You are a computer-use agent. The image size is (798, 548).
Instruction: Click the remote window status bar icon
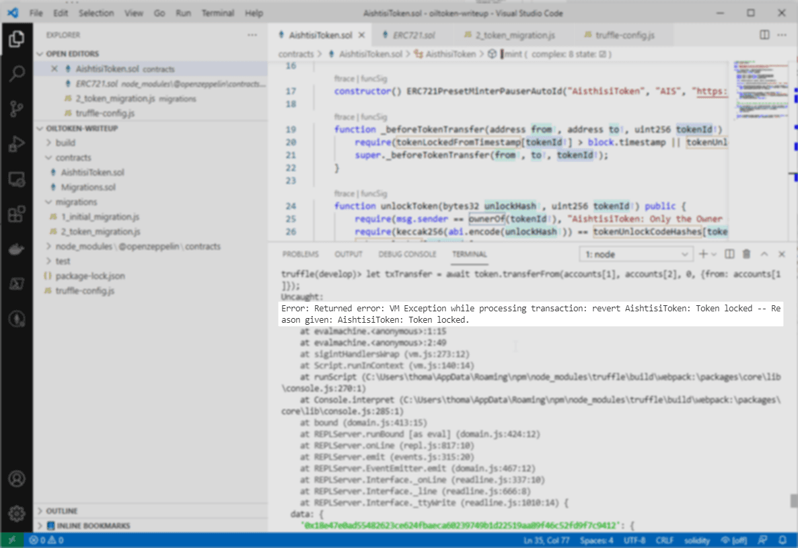click(x=11, y=540)
